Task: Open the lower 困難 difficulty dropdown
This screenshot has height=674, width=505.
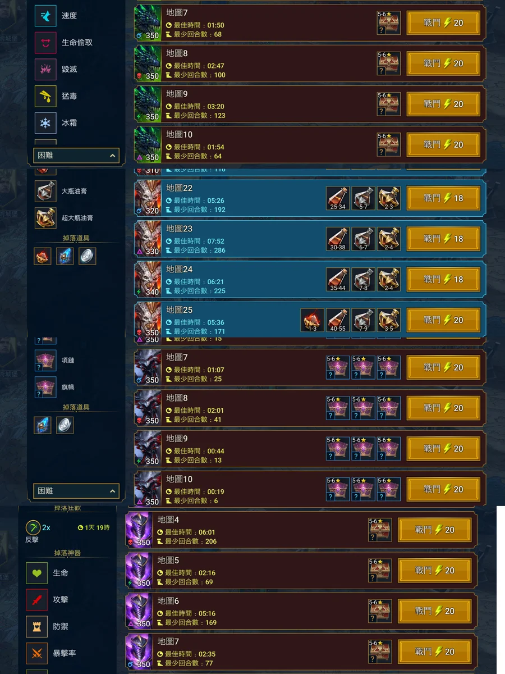Action: coord(76,491)
